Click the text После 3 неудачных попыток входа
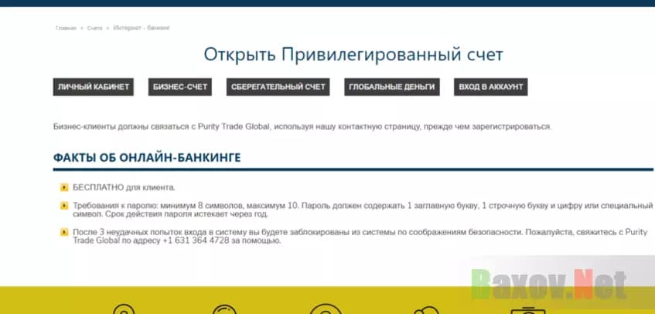Screen dimensions: 655x314 (151, 232)
